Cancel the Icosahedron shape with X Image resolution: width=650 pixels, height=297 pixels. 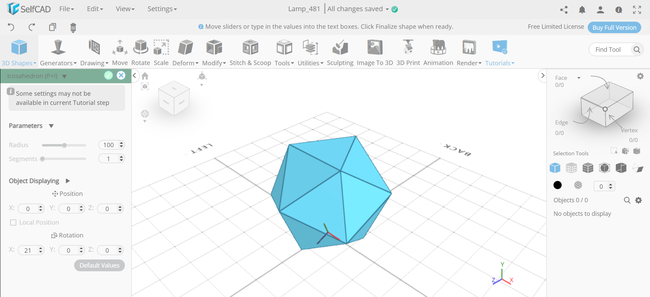click(121, 75)
